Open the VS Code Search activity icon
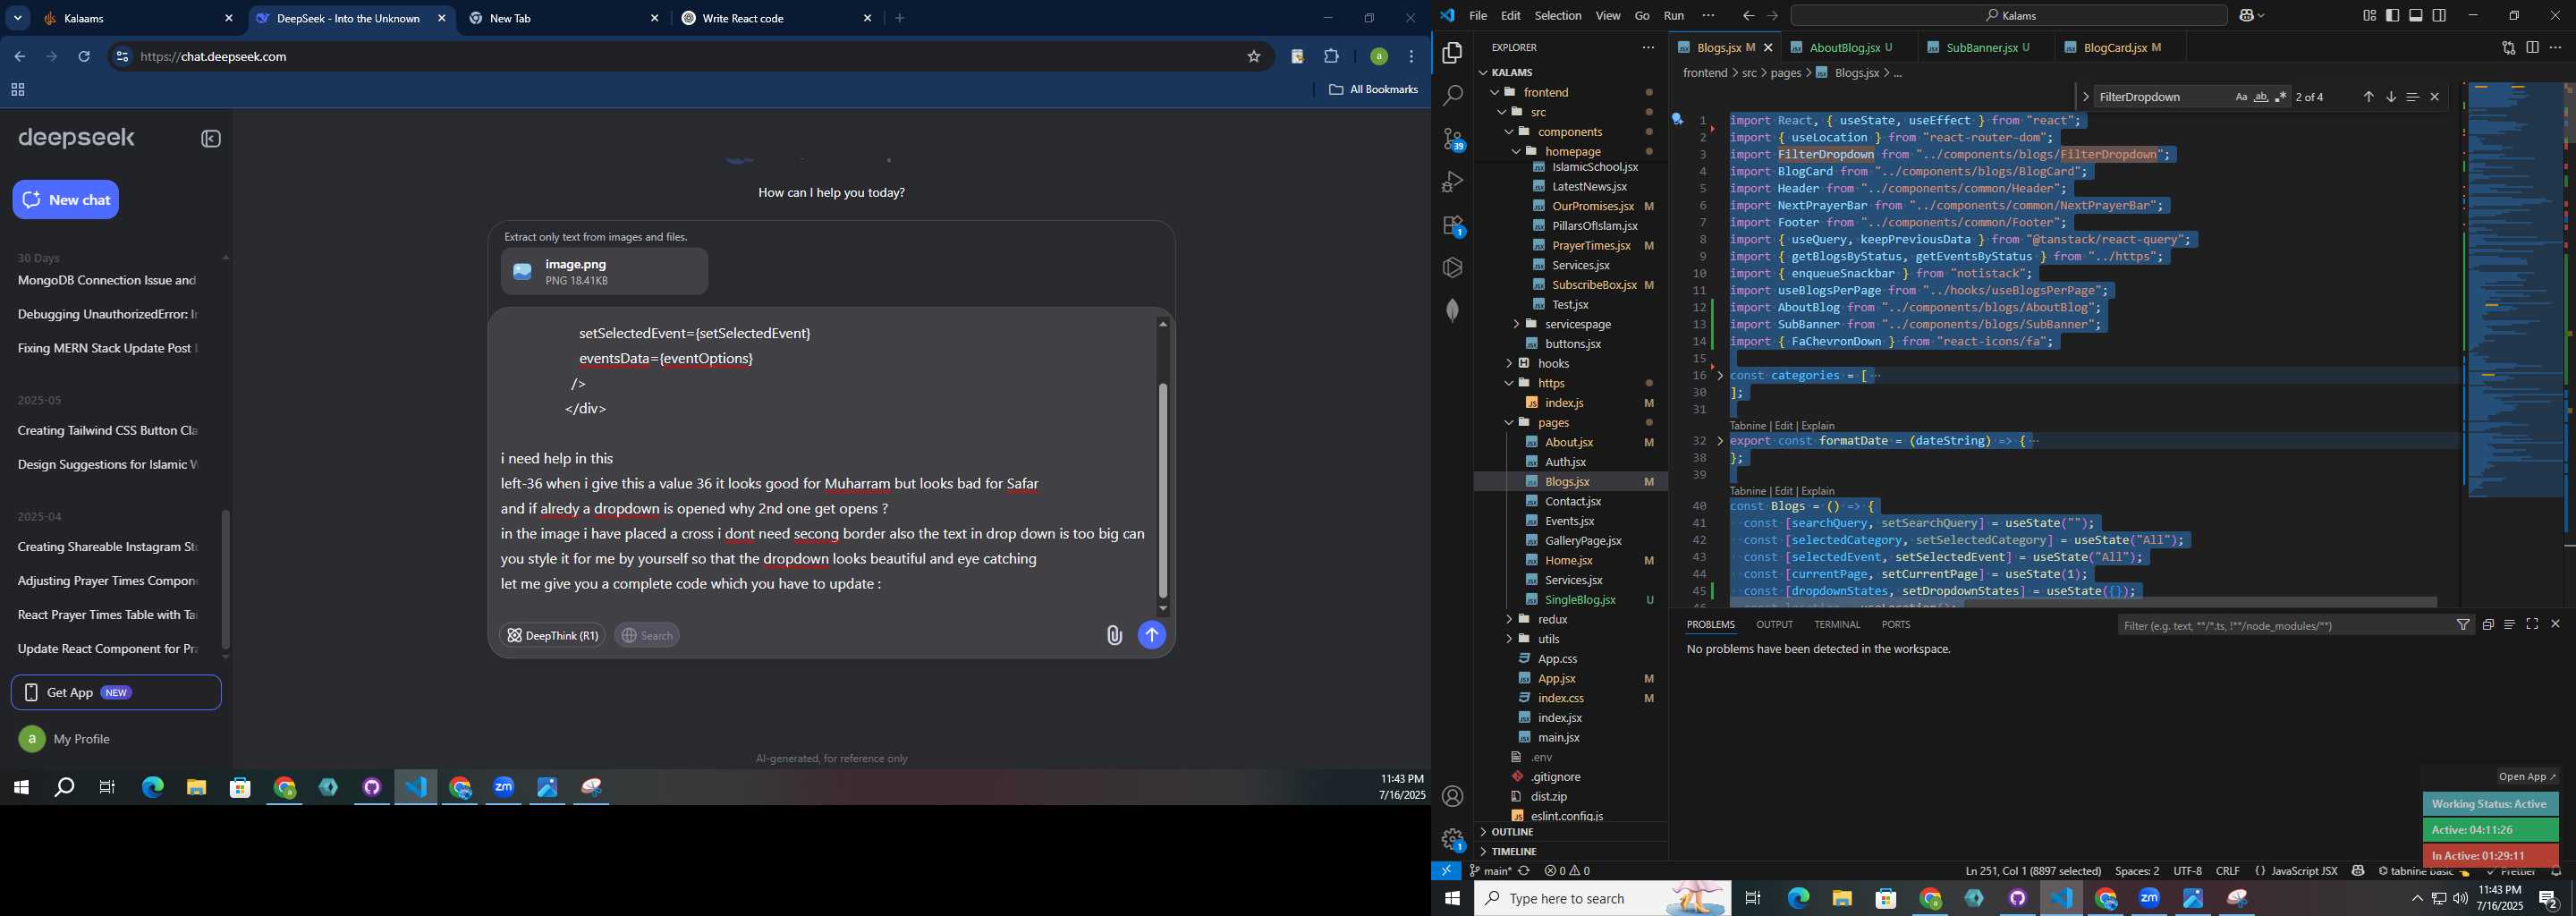2576x916 pixels. click(x=1452, y=96)
